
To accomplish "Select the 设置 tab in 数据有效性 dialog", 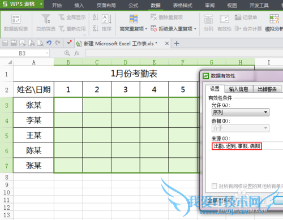I will pos(215,89).
